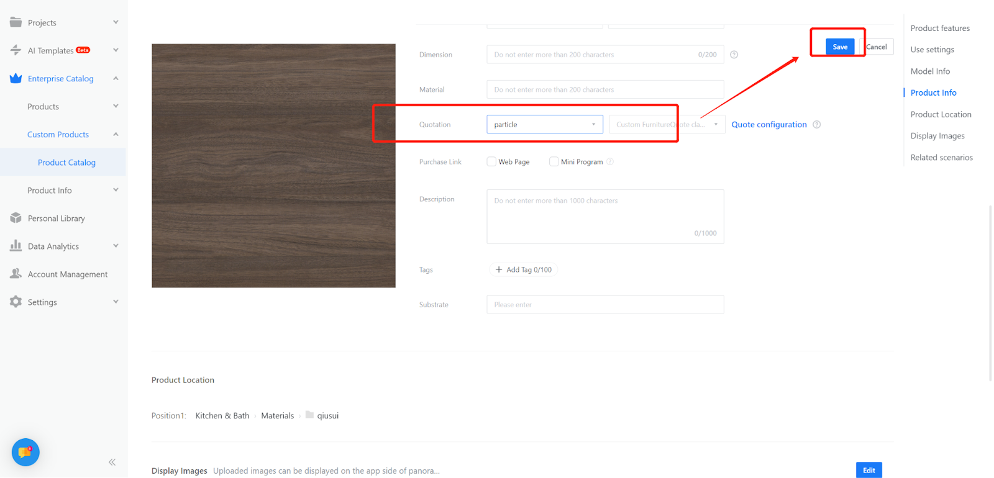Screen dimensions: 994x478
Task: Expand the Data Analytics chevron
Action: pyautogui.click(x=116, y=246)
